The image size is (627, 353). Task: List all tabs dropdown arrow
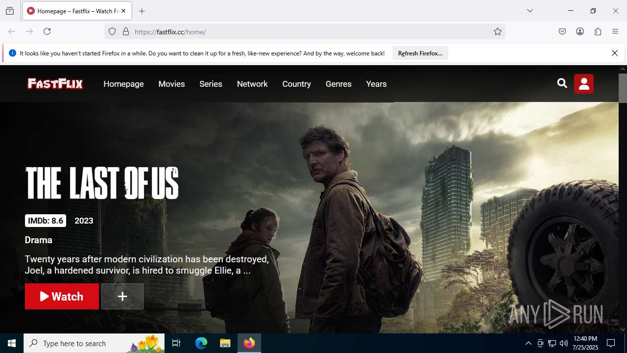tap(530, 11)
